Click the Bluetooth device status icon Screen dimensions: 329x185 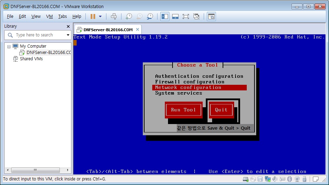click(289, 179)
